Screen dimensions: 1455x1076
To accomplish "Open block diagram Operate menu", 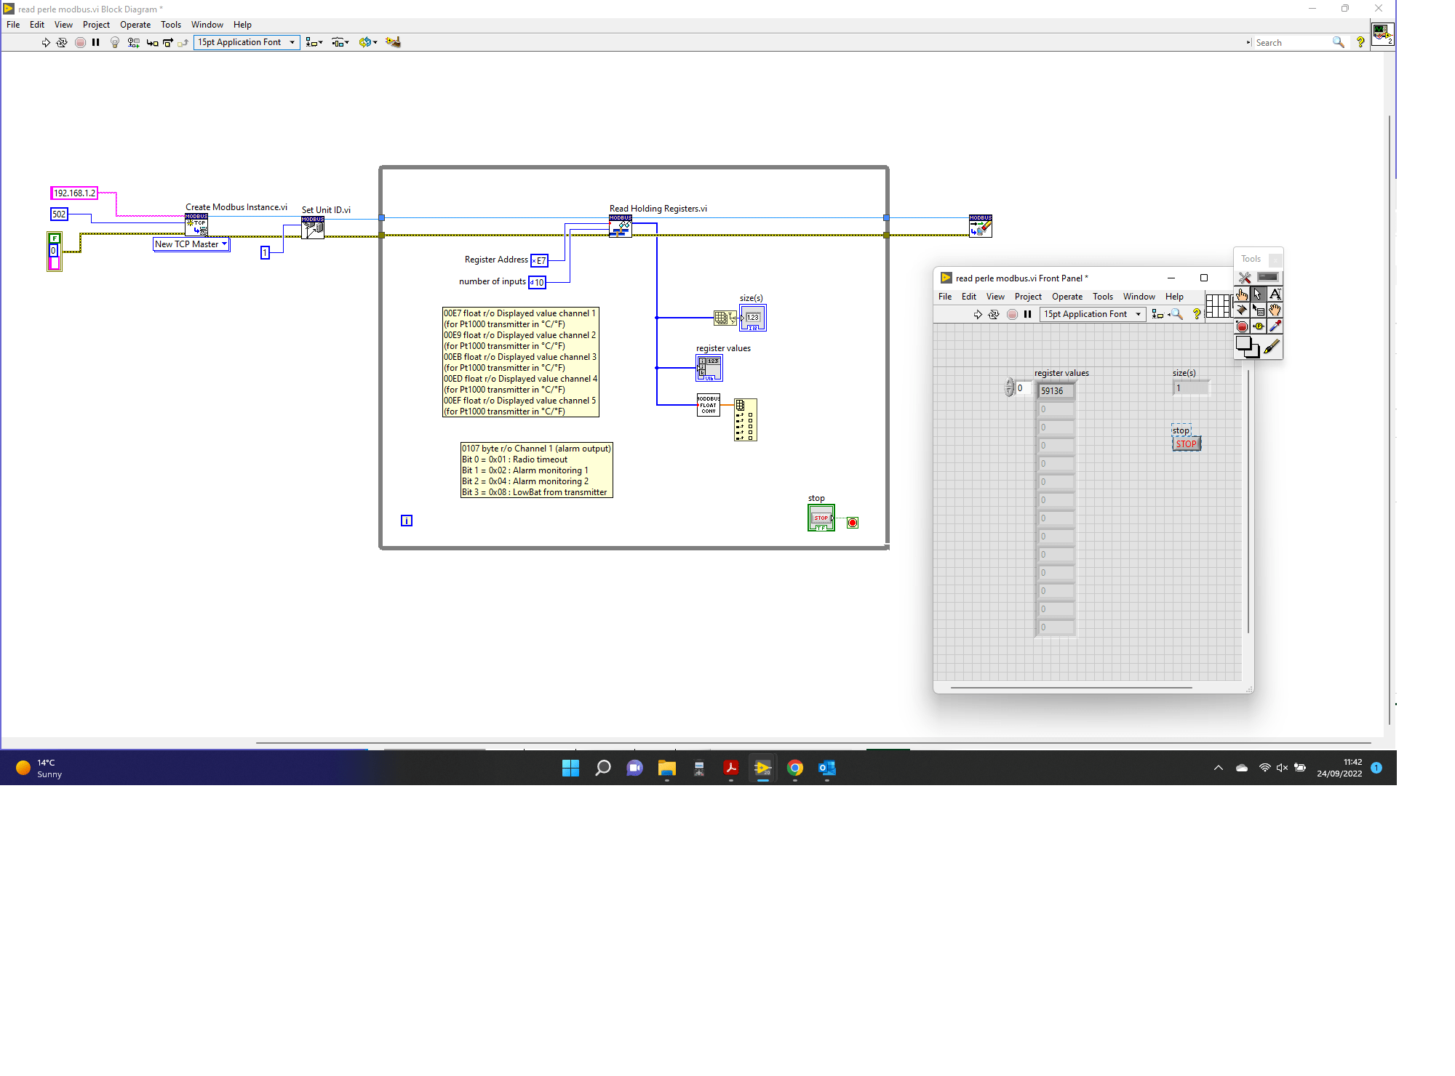I will (135, 25).
